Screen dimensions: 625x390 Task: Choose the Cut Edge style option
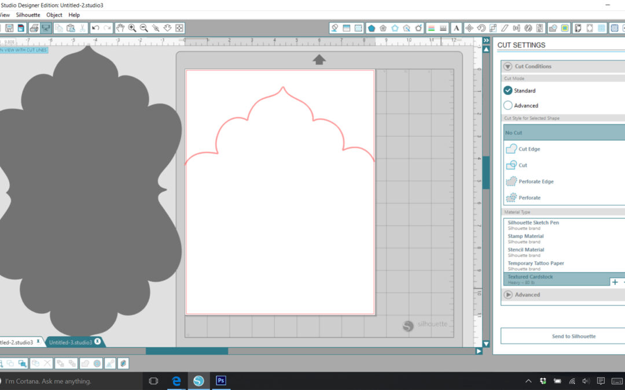529,149
